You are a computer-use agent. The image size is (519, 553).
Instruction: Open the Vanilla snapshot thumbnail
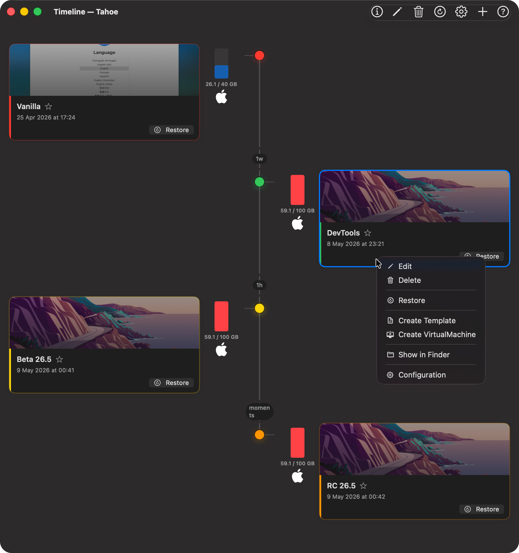(x=104, y=70)
